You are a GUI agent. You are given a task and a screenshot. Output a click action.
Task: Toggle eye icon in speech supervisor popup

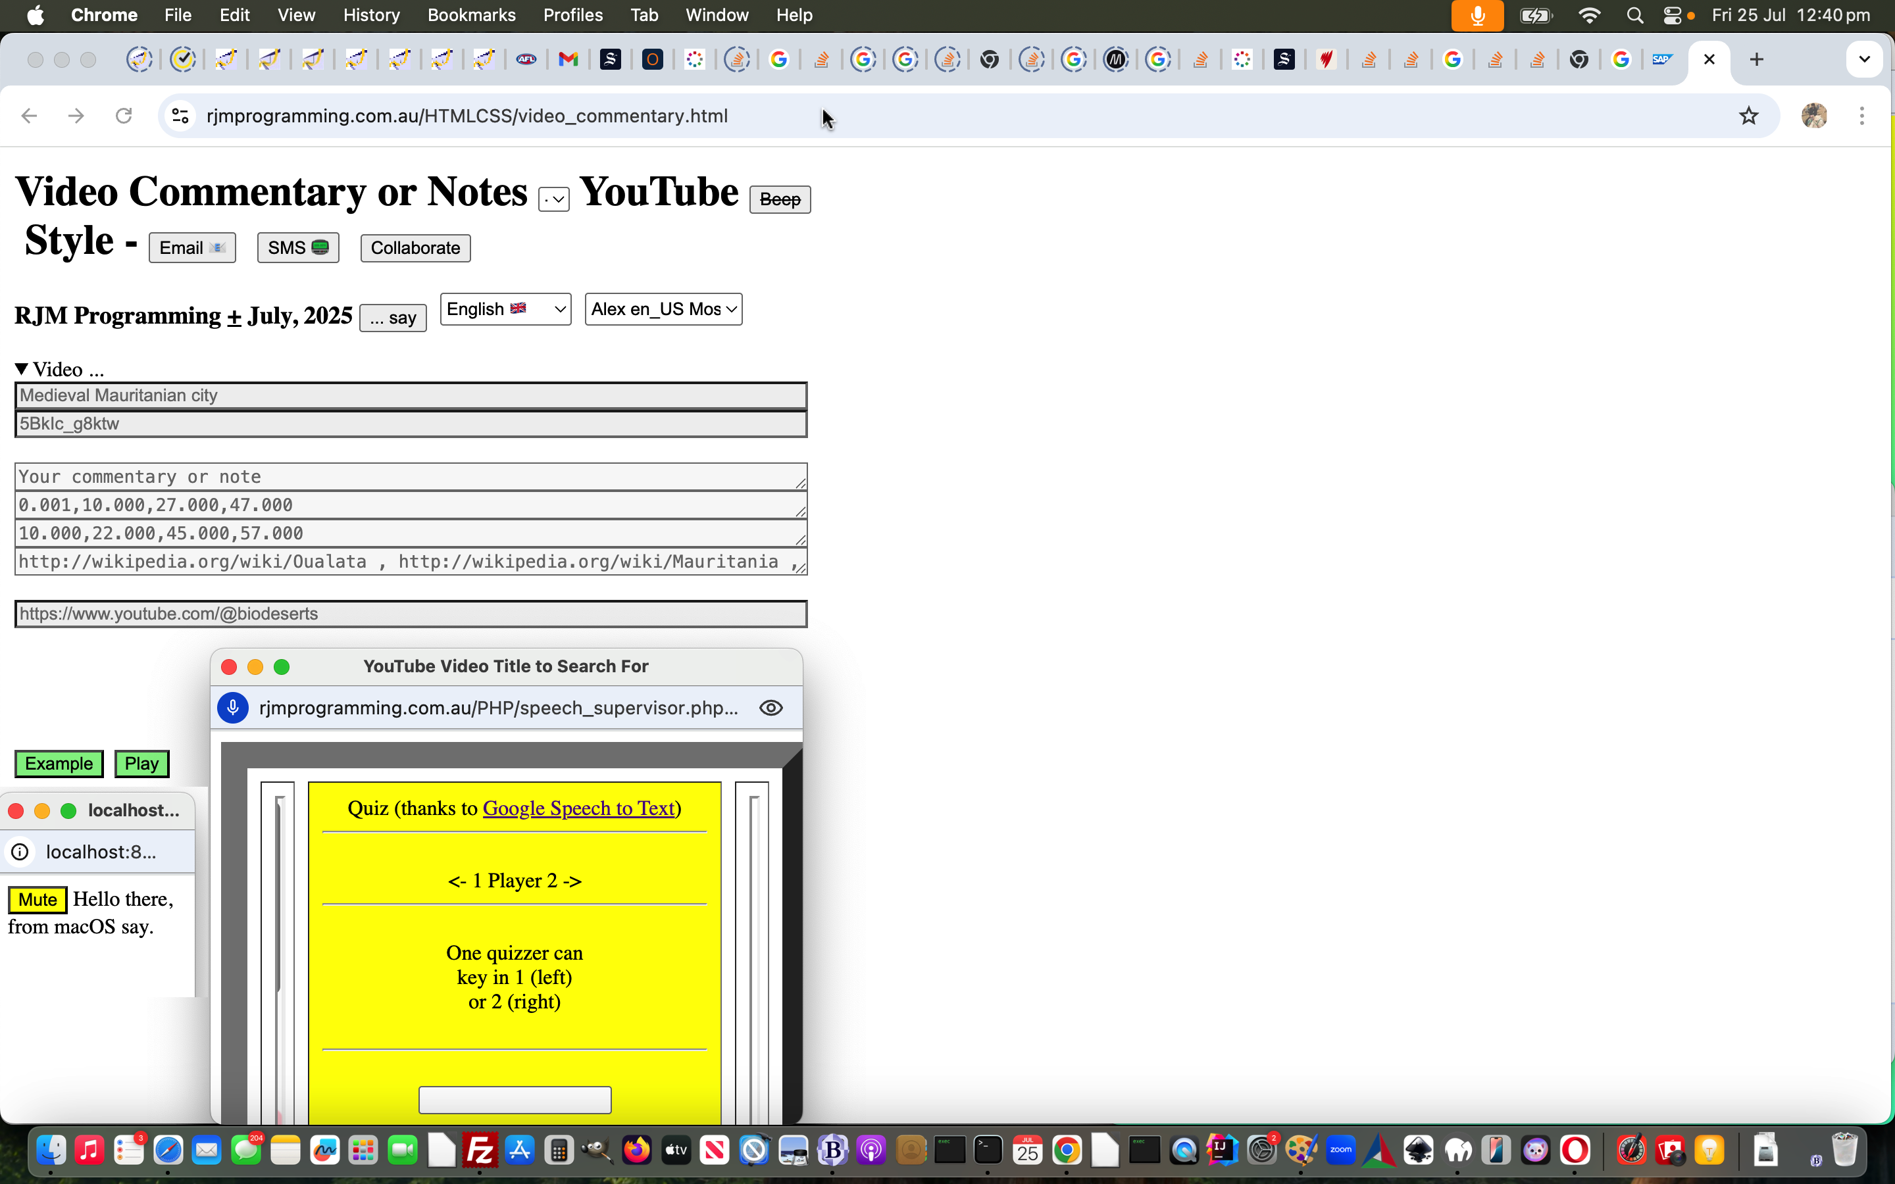pyautogui.click(x=771, y=708)
